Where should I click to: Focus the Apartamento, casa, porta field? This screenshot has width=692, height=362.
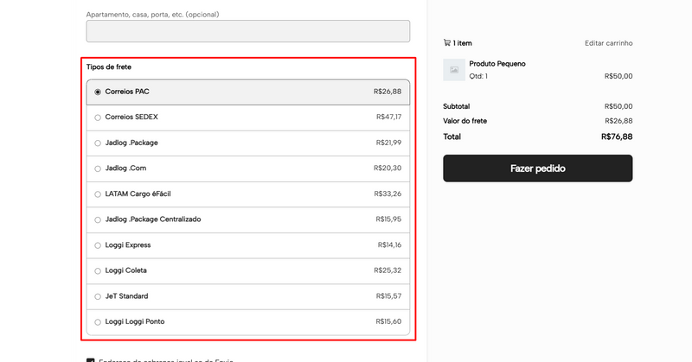pos(248,31)
